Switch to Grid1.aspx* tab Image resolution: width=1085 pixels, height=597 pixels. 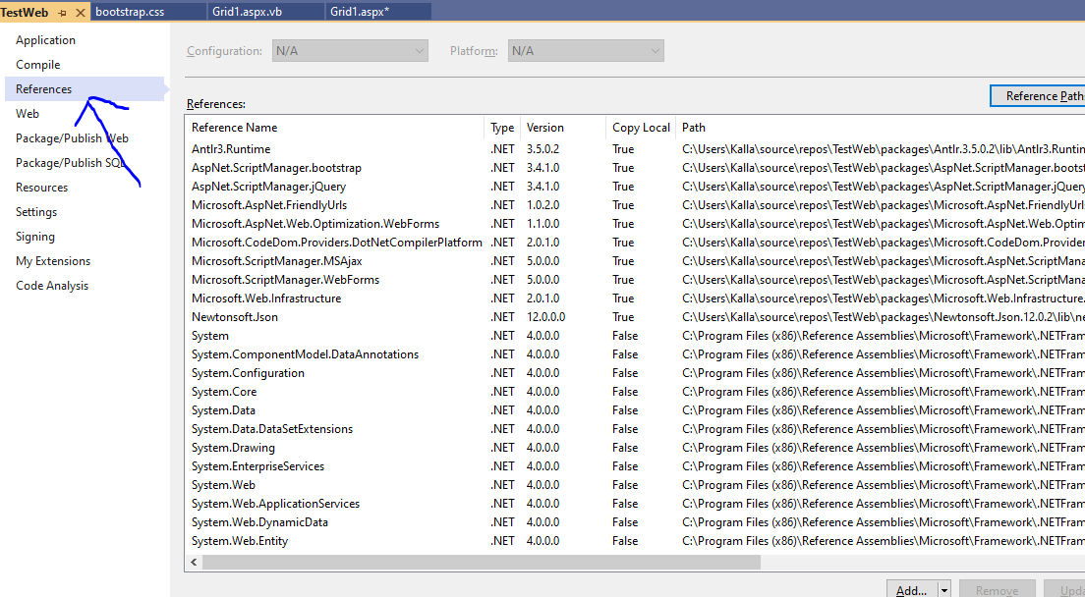[x=360, y=12]
